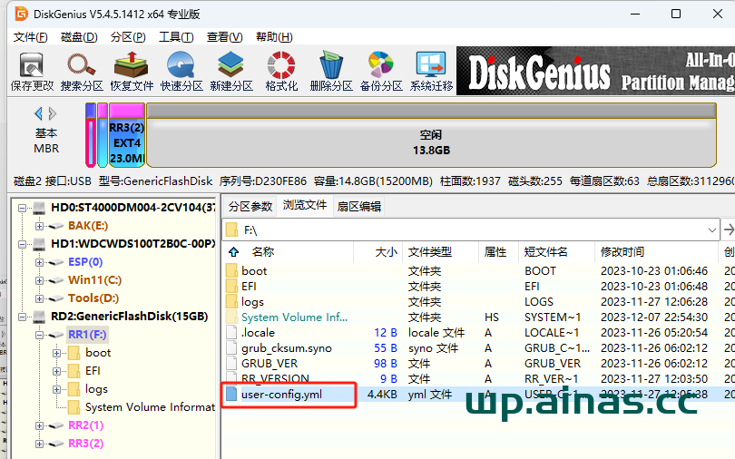The width and height of the screenshot is (735, 459).
Task: Open the Search Partition (搜索分区) tool
Action: tap(82, 72)
